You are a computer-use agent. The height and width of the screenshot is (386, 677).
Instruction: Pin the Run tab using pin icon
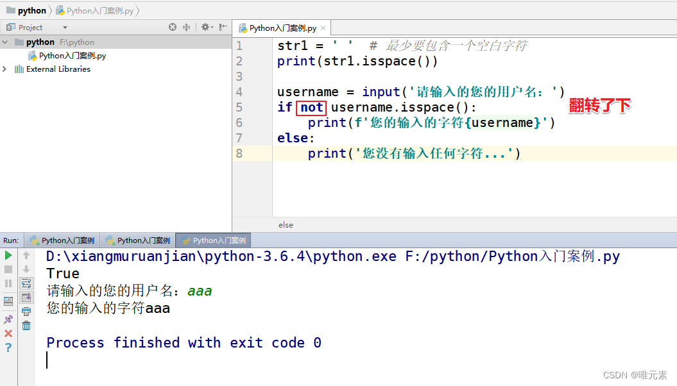pos(7,317)
